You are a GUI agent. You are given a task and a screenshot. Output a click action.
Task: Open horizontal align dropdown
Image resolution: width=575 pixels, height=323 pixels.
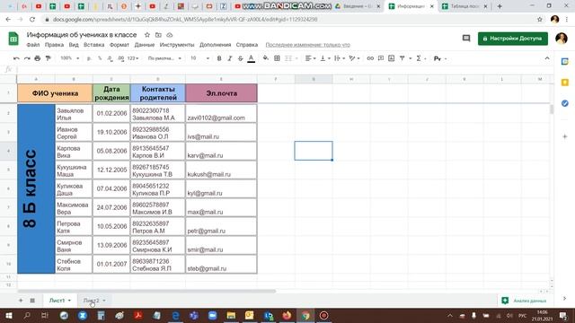tap(311, 58)
